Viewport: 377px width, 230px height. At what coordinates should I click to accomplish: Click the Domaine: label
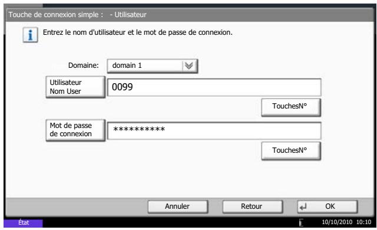coord(84,65)
